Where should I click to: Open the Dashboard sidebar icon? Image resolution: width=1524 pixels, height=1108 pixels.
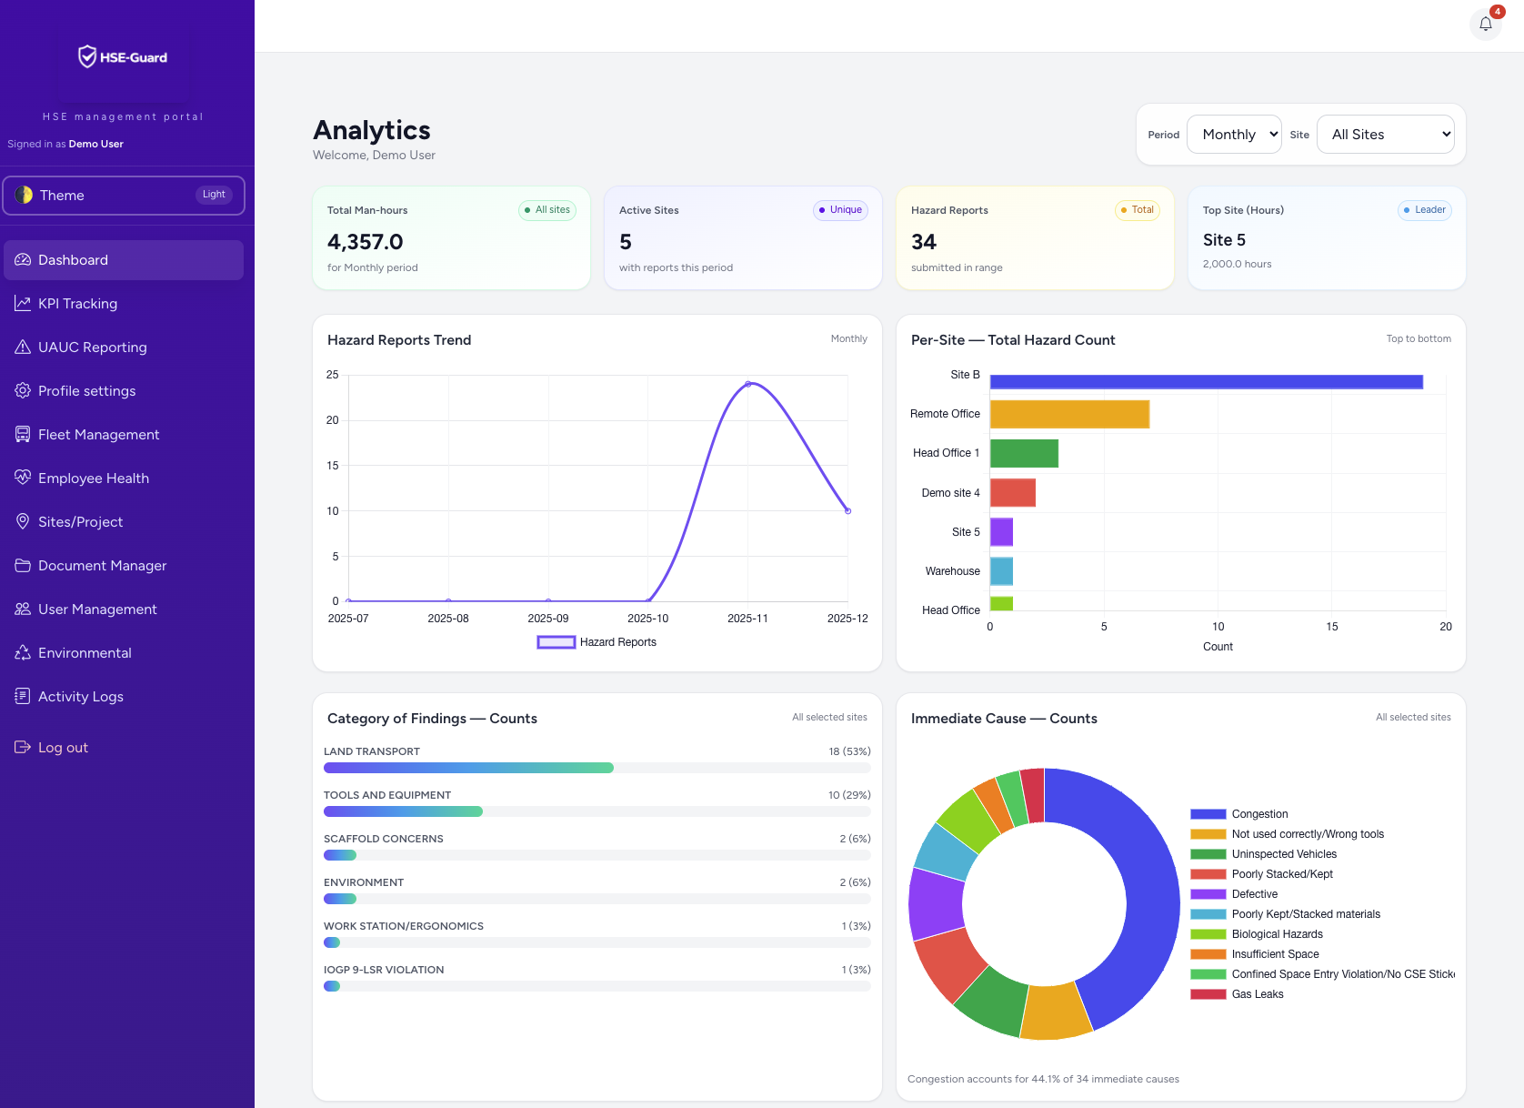[23, 259]
